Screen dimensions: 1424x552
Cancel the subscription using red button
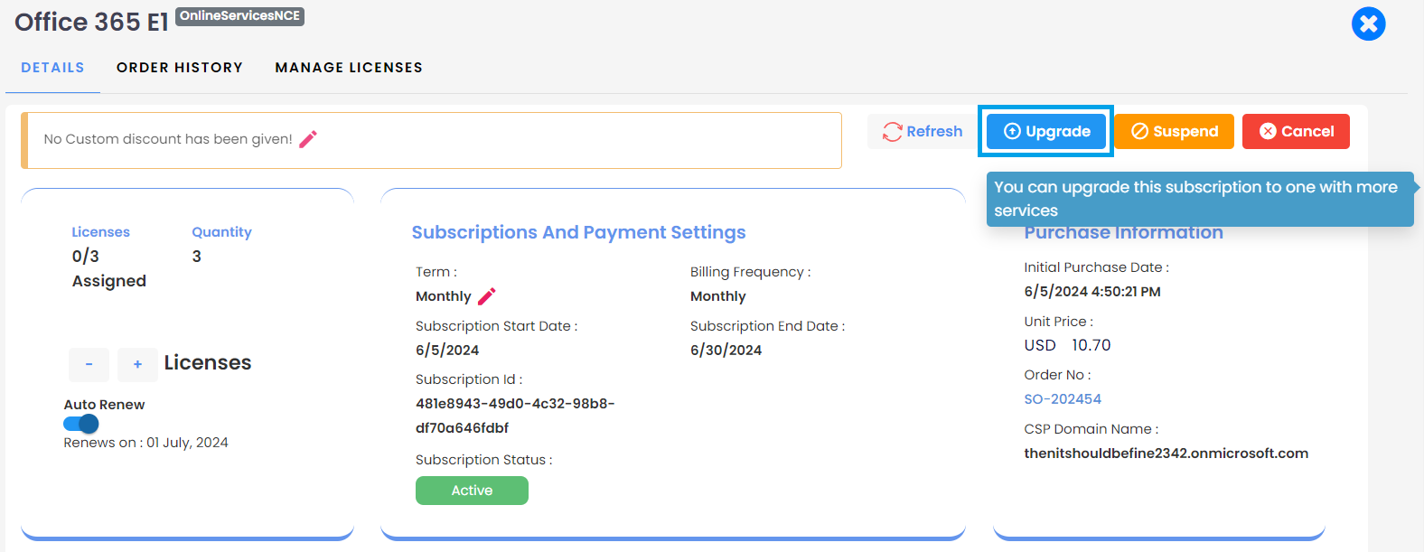1296,131
